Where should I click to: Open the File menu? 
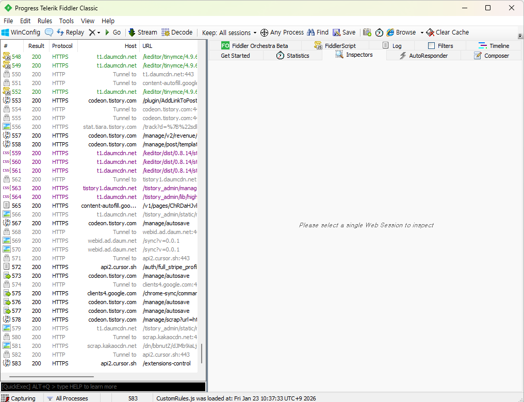[8, 21]
